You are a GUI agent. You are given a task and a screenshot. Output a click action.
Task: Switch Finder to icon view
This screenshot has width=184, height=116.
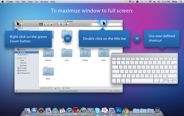41,24
